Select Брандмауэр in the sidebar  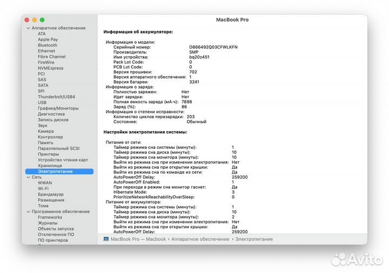click(x=51, y=194)
